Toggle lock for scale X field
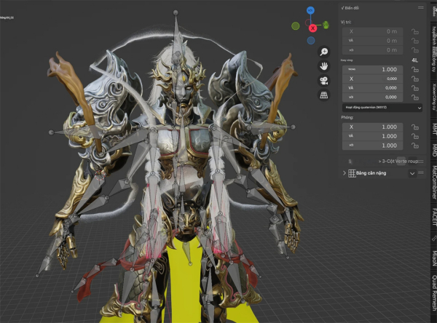 414,127
